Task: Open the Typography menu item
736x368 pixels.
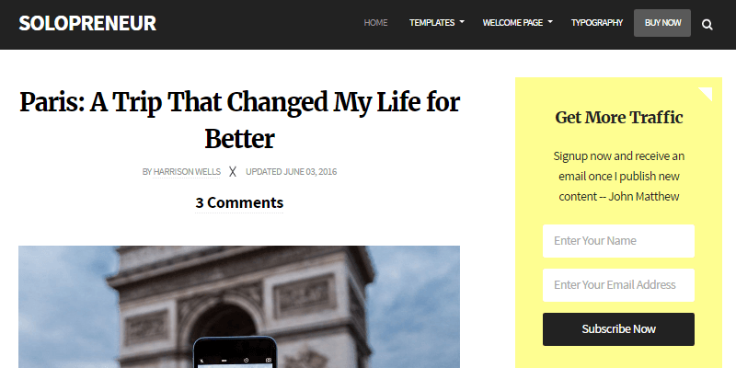Action: tap(597, 23)
